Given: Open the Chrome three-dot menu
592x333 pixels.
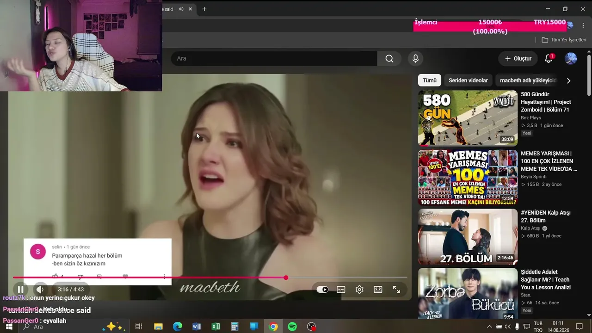Looking at the screenshot, I should [582, 25].
